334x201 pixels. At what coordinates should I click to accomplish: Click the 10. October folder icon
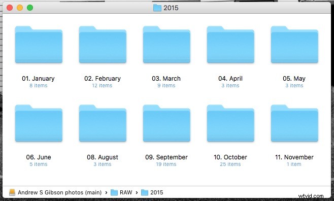[230, 123]
